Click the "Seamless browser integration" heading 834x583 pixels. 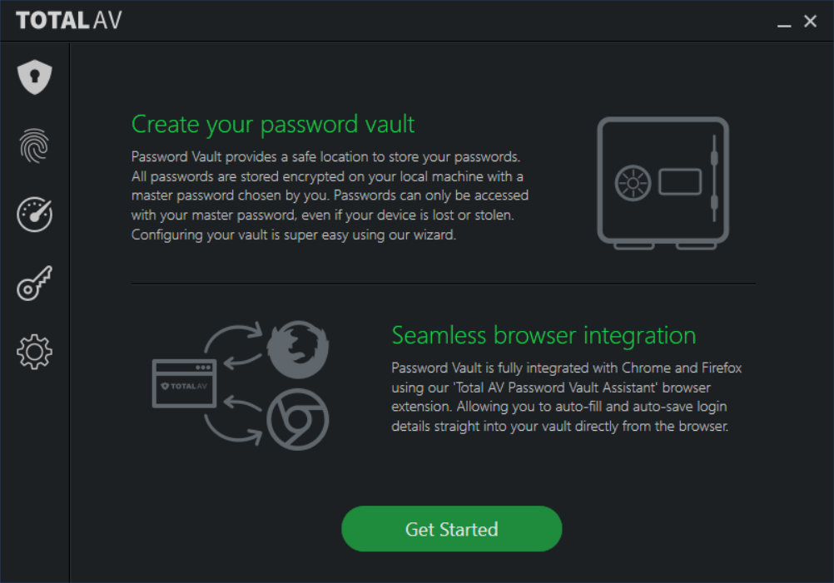coord(544,335)
